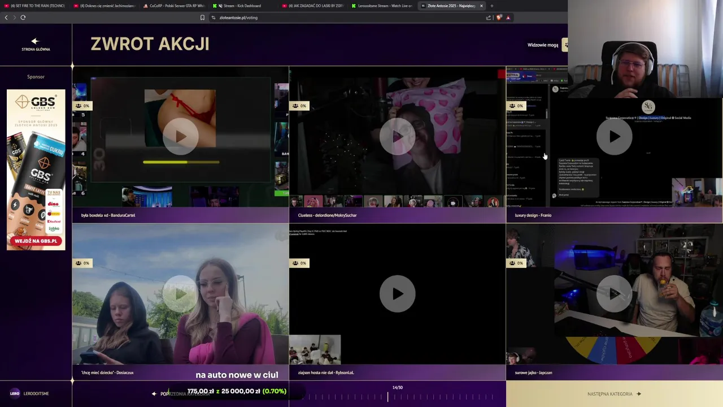
Task: Click the bookmark icon in address bar
Action: point(202,18)
